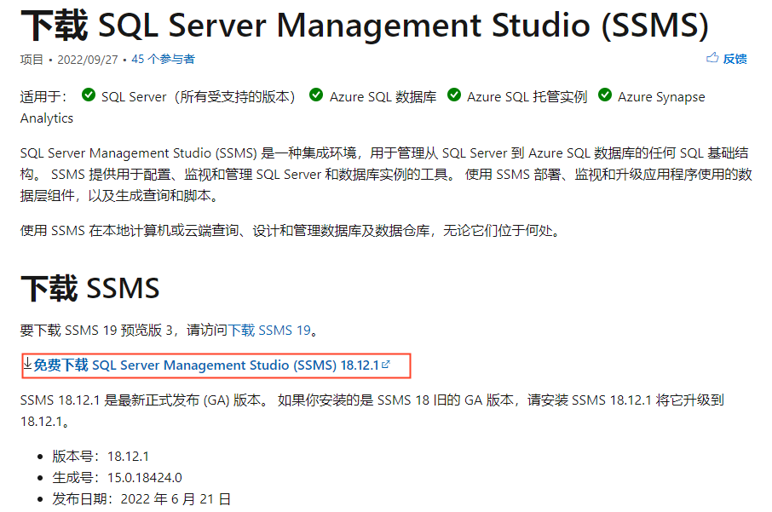Screen dimensions: 772x512
Task: Click the thumbs-up feedback icon
Action: point(712,58)
